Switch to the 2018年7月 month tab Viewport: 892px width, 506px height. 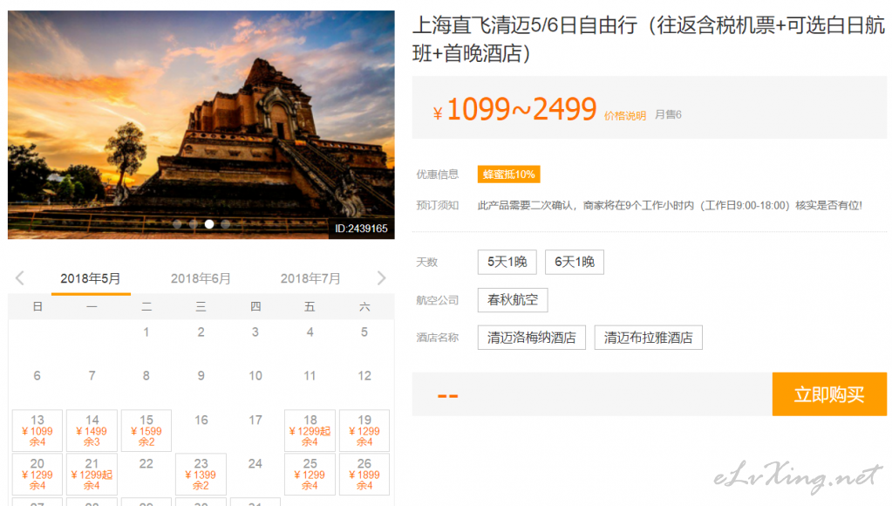pyautogui.click(x=310, y=278)
